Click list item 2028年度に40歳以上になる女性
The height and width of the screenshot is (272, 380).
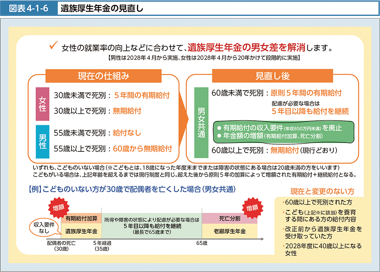coord(322,250)
